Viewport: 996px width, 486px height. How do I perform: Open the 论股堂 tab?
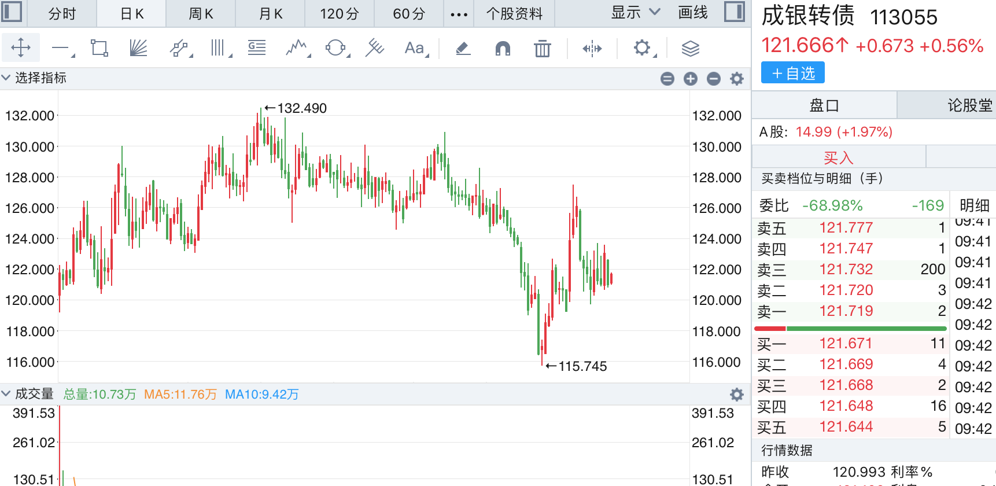point(969,105)
